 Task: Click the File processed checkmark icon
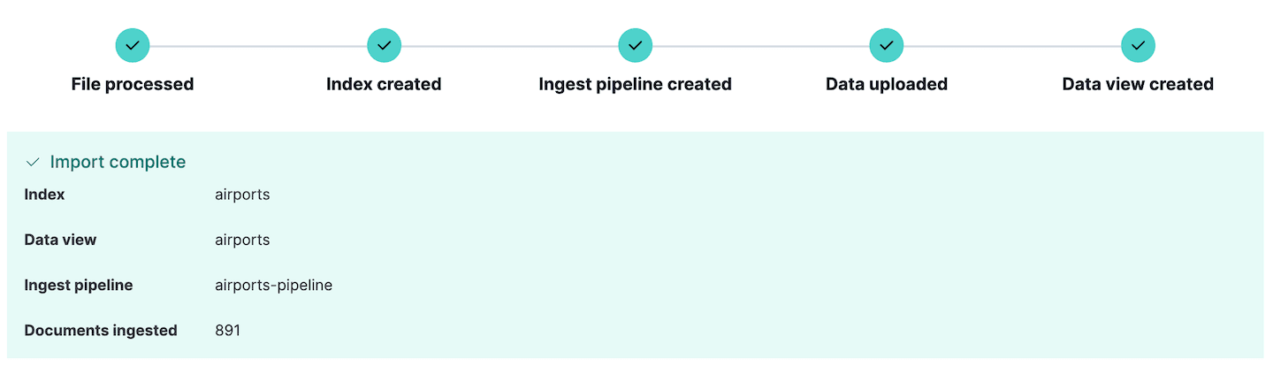133,45
